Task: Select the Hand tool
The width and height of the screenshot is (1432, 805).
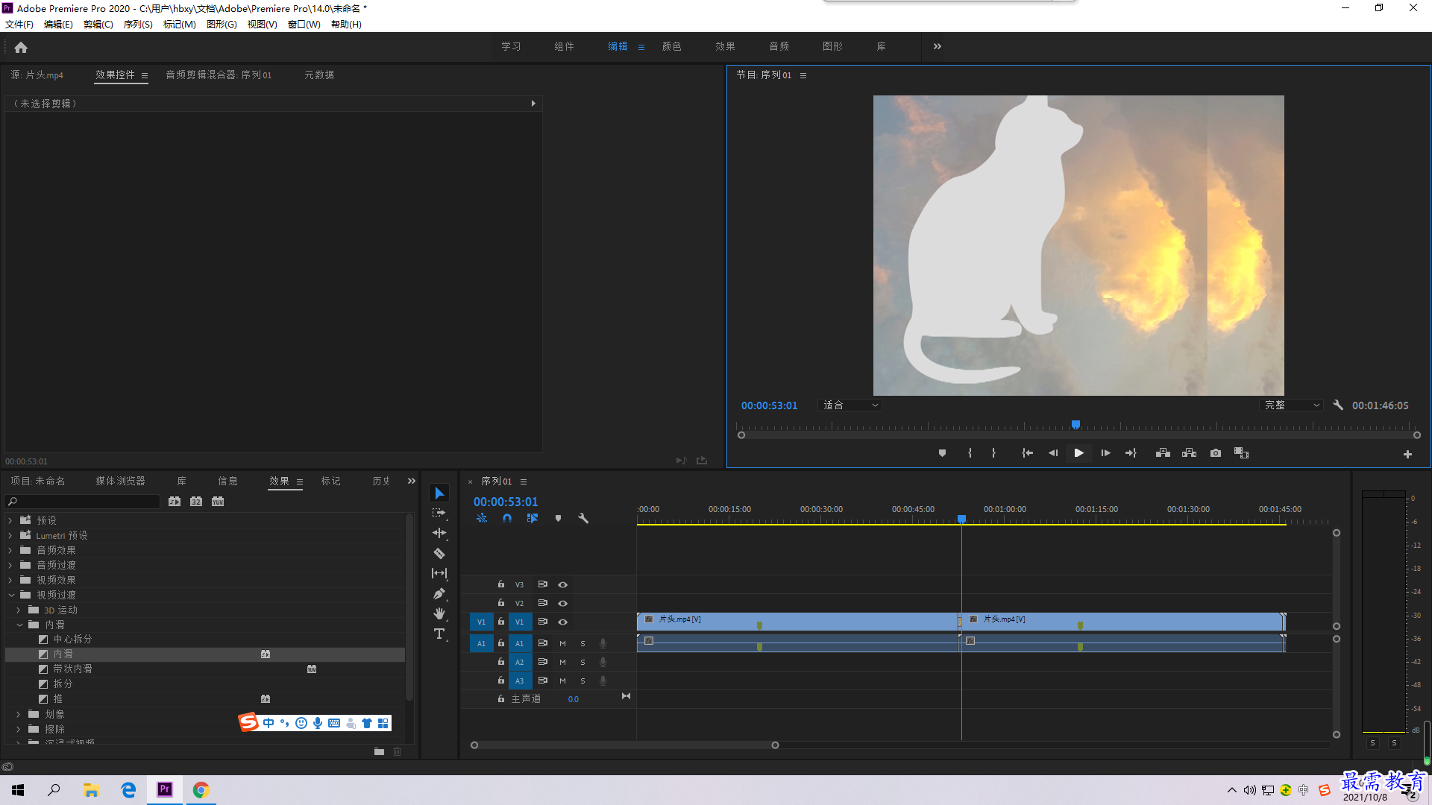Action: point(439,613)
